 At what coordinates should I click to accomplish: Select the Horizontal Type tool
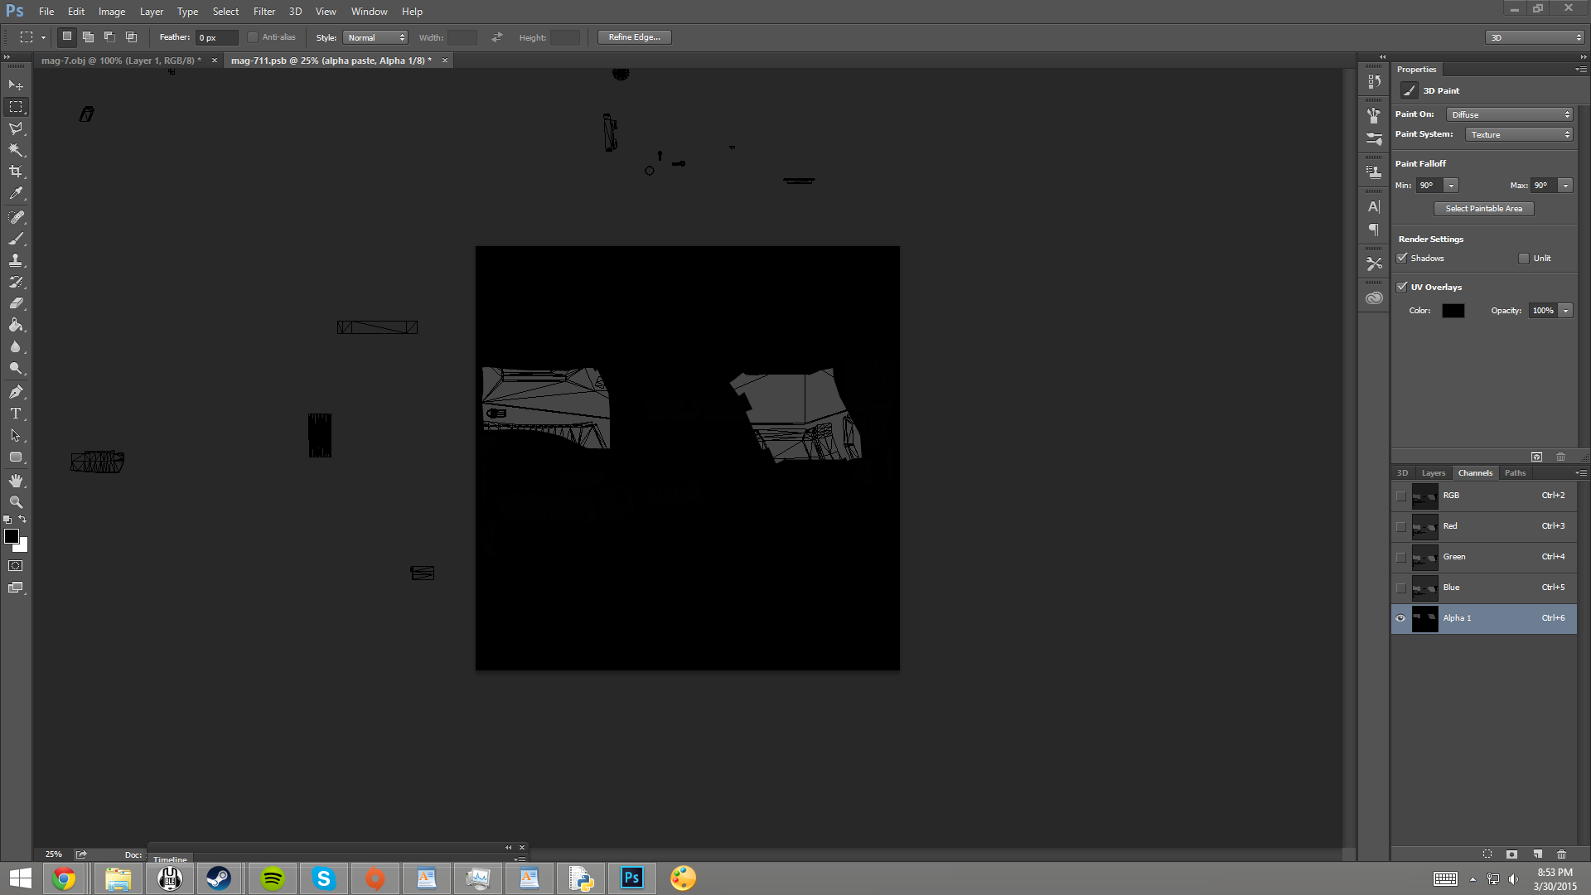coord(16,414)
